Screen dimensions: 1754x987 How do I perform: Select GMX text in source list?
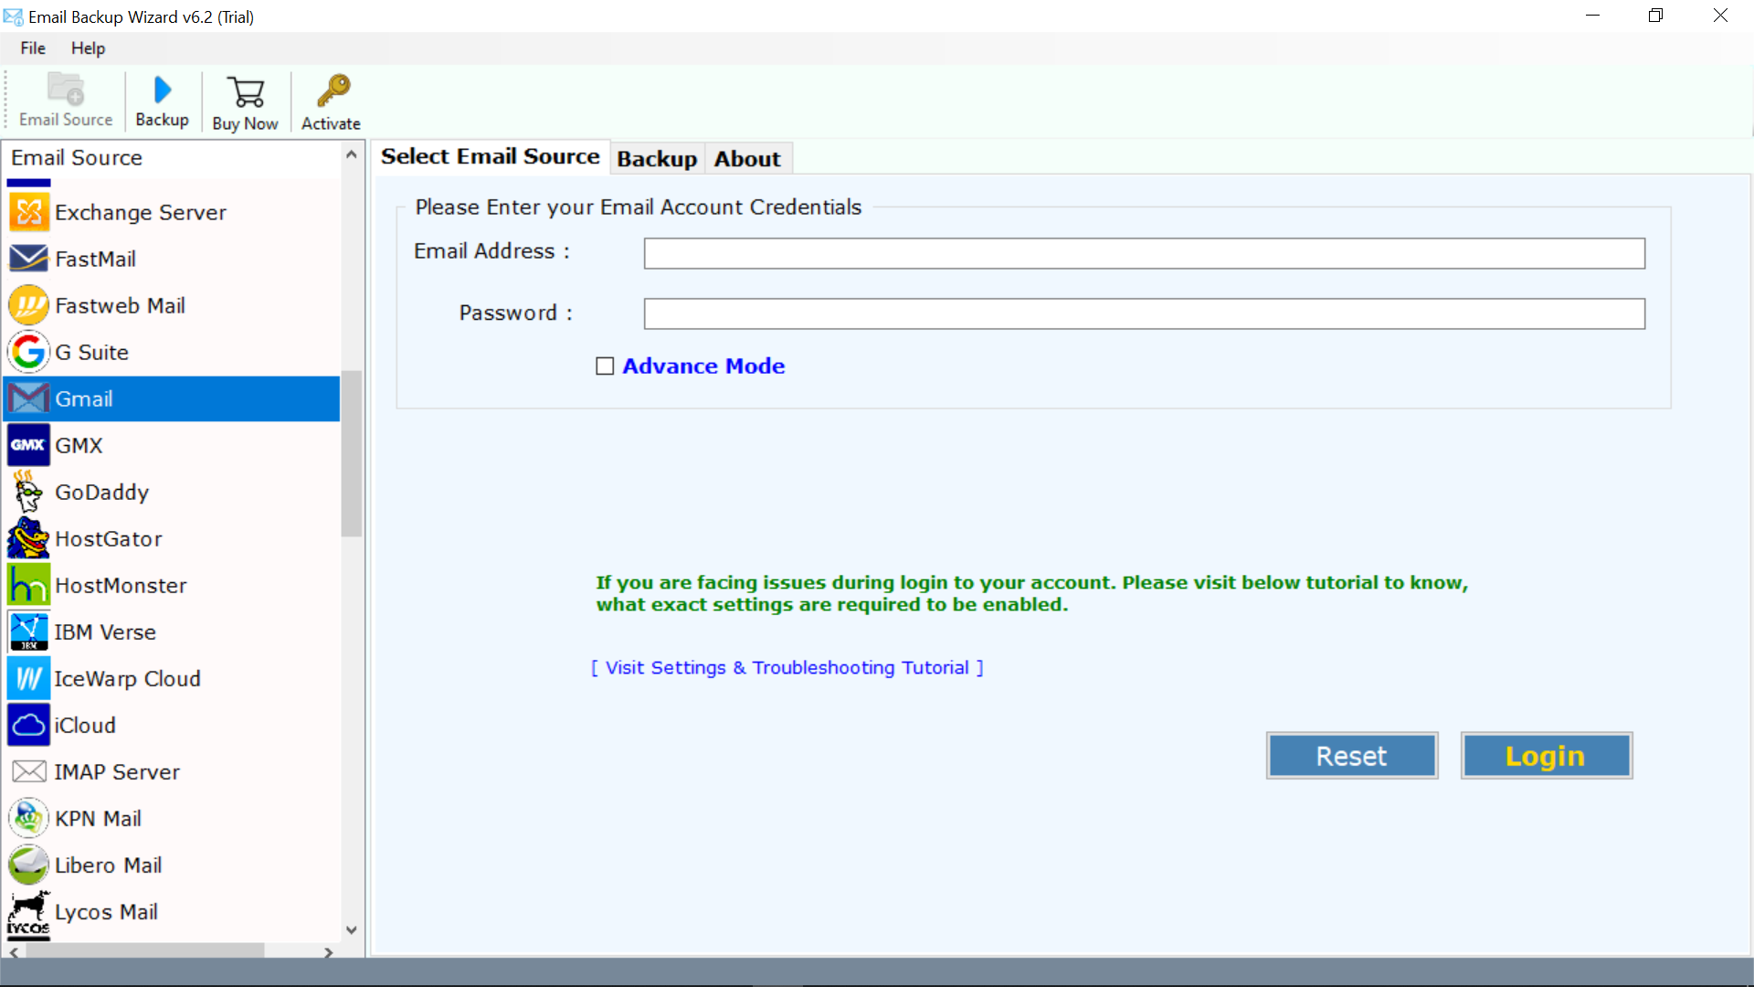coord(79,445)
